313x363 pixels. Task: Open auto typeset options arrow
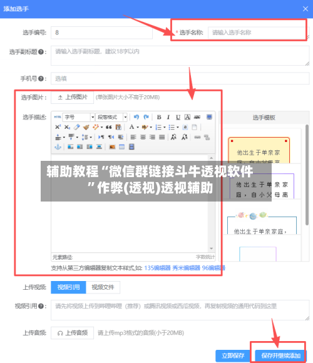point(101,127)
